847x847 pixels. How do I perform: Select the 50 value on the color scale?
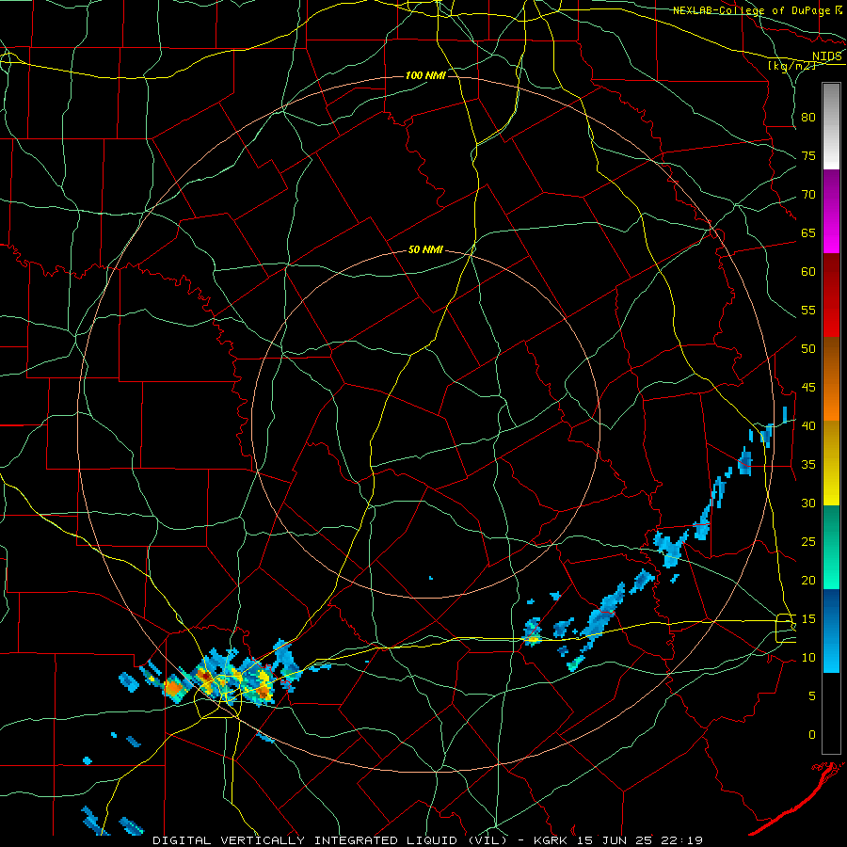coord(808,349)
